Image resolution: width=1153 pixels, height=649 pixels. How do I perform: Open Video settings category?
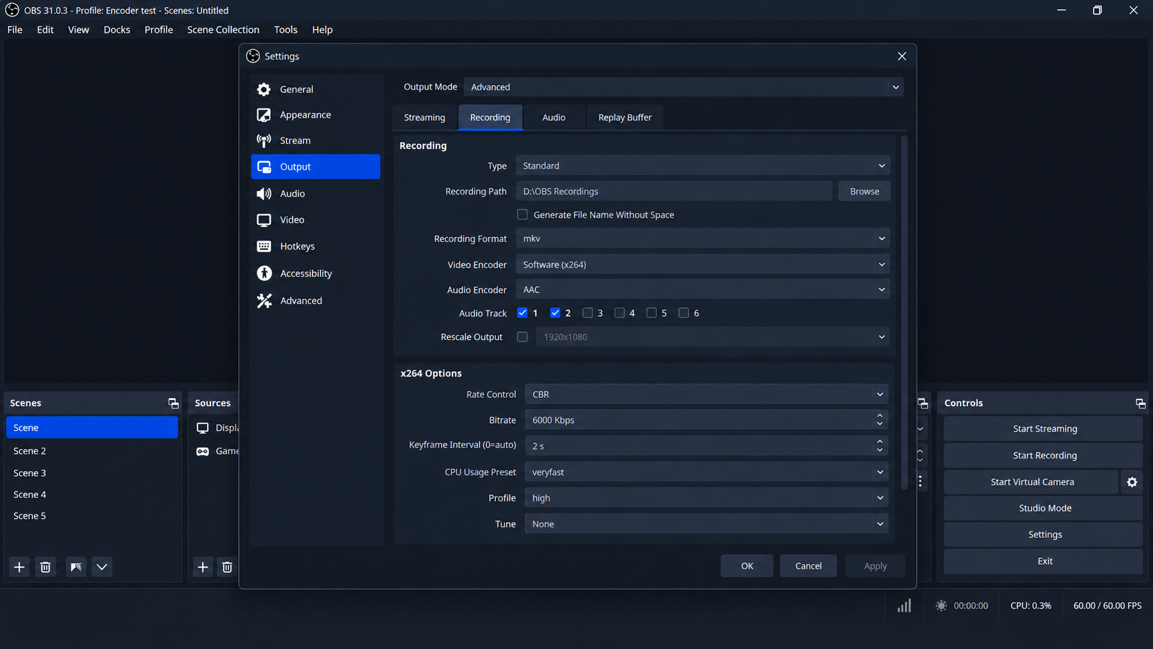[x=315, y=219]
